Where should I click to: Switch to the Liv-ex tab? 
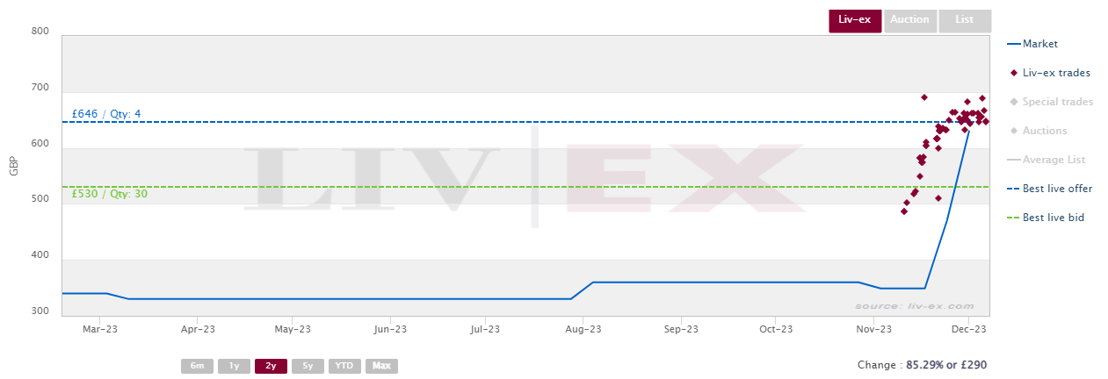[x=855, y=20]
